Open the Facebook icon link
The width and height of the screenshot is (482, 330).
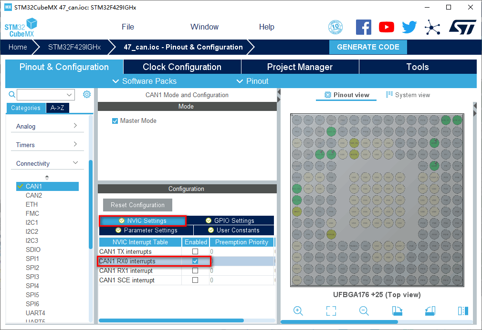[364, 27]
